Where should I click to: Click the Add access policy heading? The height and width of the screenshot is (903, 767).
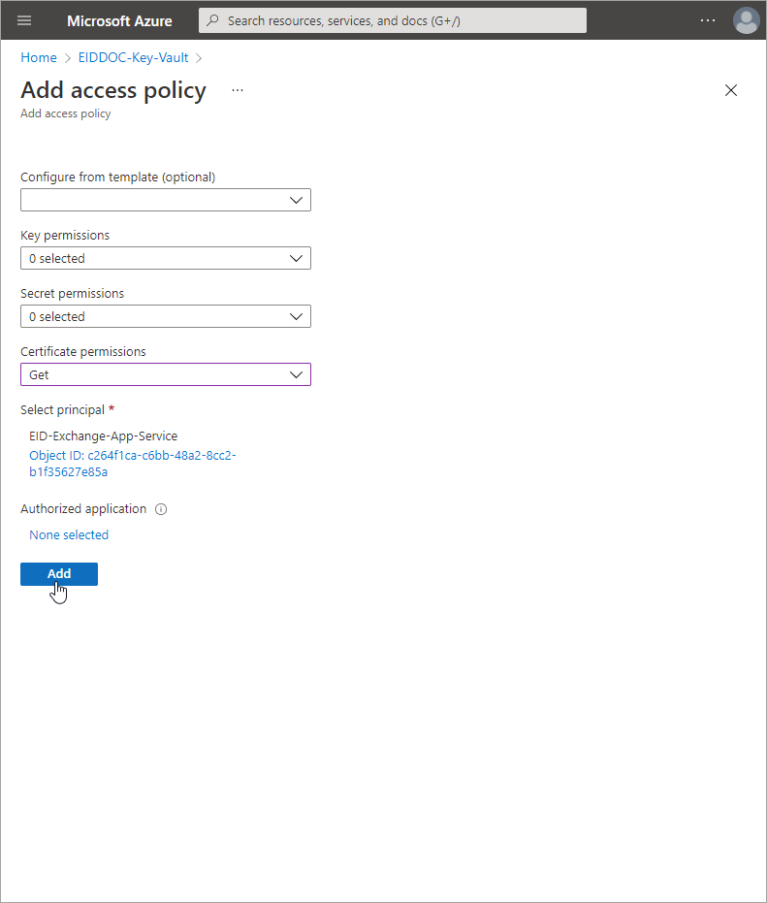113,90
